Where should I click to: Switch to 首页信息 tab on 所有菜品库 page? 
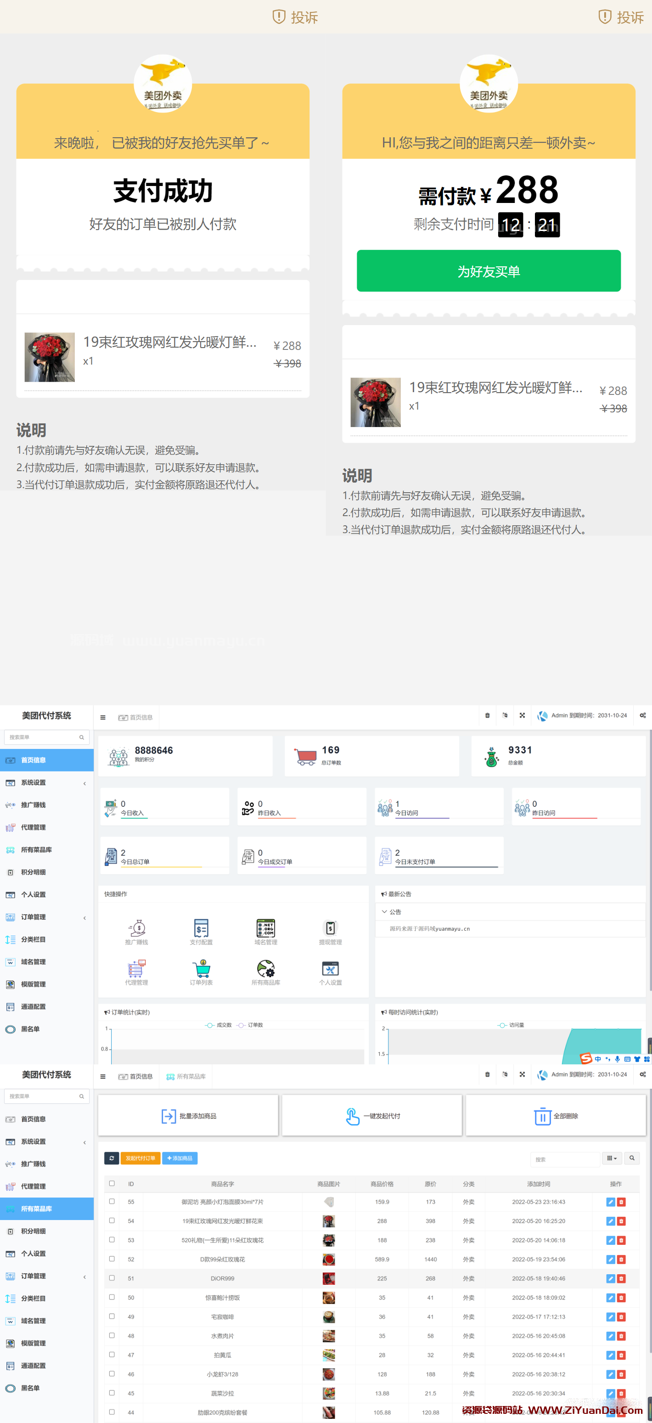click(x=135, y=1077)
